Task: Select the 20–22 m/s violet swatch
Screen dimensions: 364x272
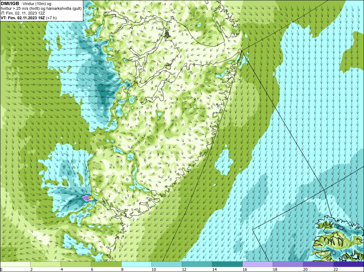Action: pos(318,264)
